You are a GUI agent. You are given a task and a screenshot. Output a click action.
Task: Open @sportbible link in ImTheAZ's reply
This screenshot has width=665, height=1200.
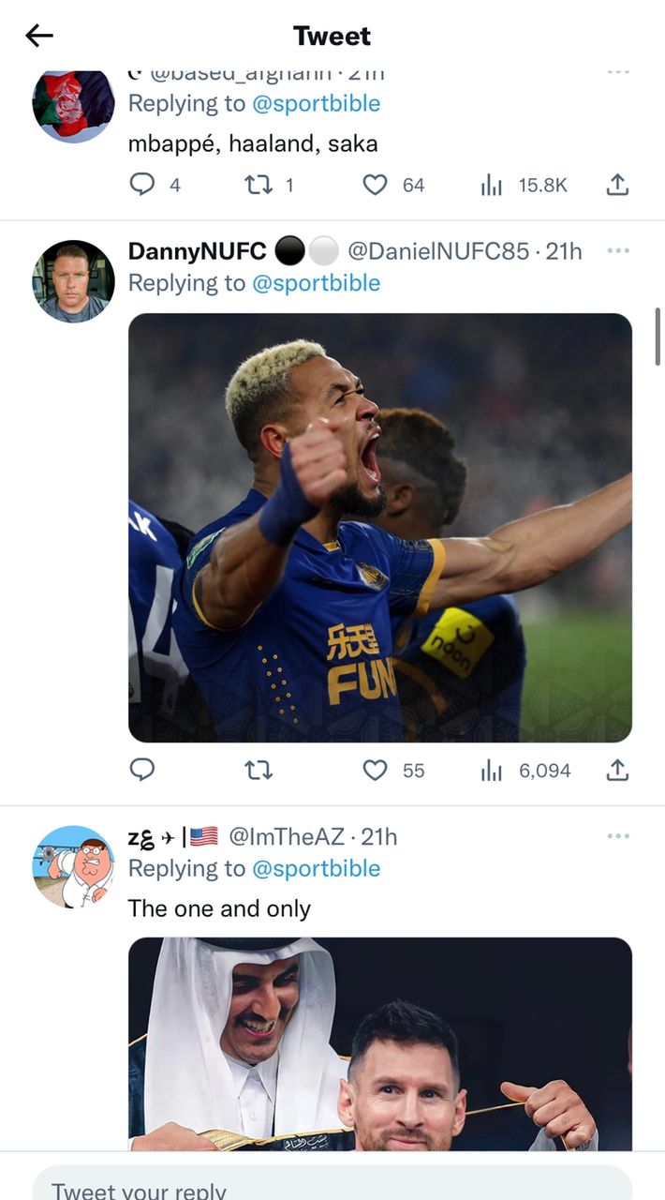(316, 868)
